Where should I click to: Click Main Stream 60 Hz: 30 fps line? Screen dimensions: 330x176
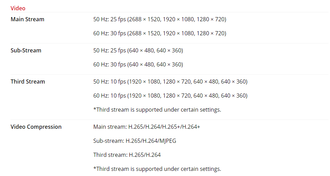160,33
